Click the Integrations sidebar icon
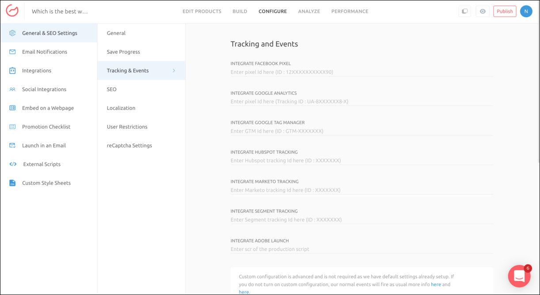540x295 pixels. pyautogui.click(x=12, y=71)
